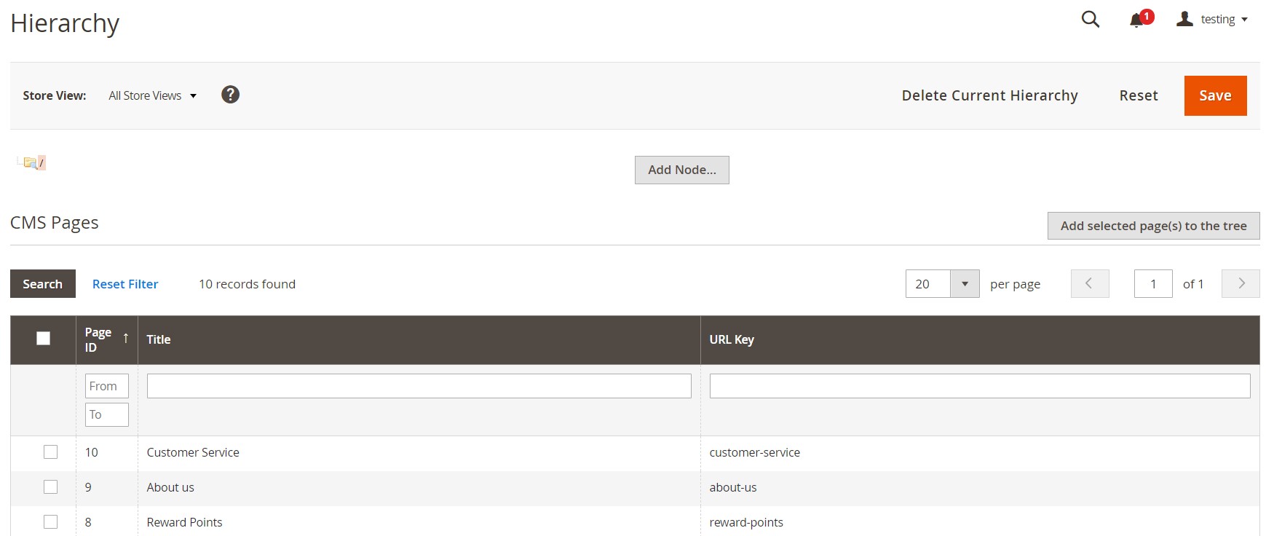Select the root folder node icon
The height and width of the screenshot is (536, 1266).
31,162
